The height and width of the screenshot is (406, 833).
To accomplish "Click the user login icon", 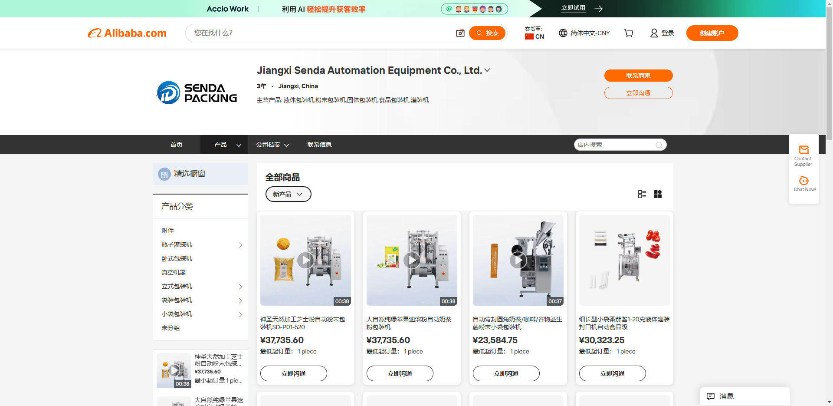I will tap(654, 33).
